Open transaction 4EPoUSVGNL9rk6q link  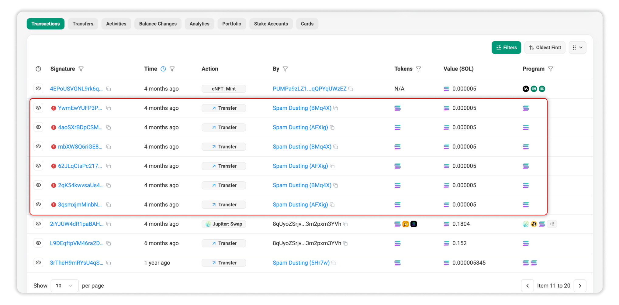coord(76,89)
